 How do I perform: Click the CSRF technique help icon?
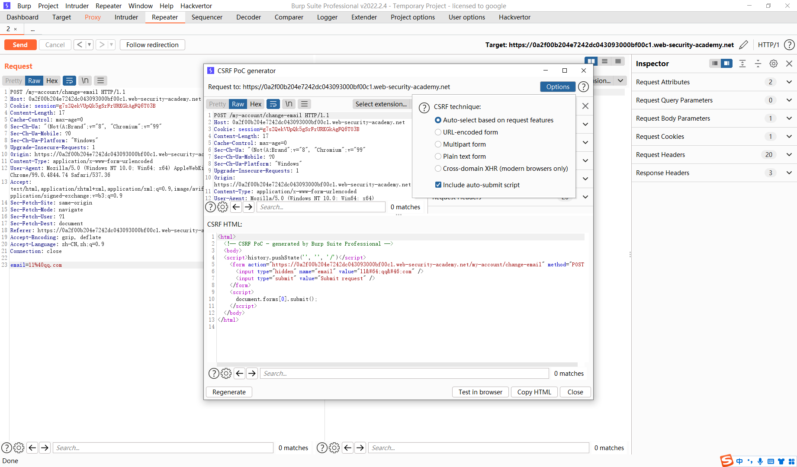click(x=424, y=108)
